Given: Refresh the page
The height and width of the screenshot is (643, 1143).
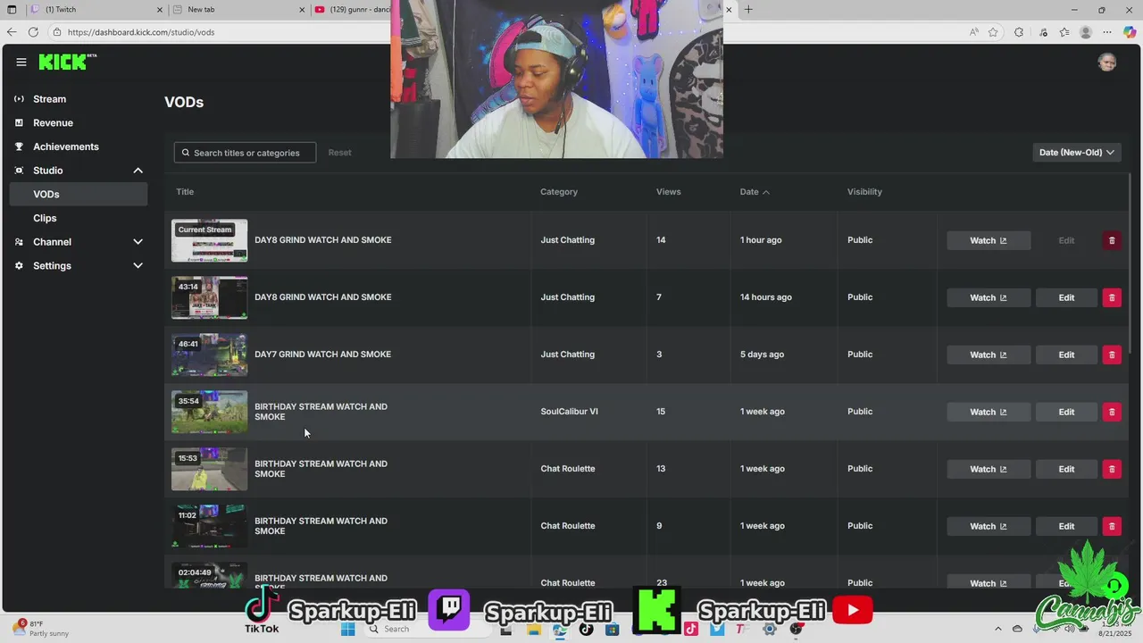Looking at the screenshot, I should [33, 32].
